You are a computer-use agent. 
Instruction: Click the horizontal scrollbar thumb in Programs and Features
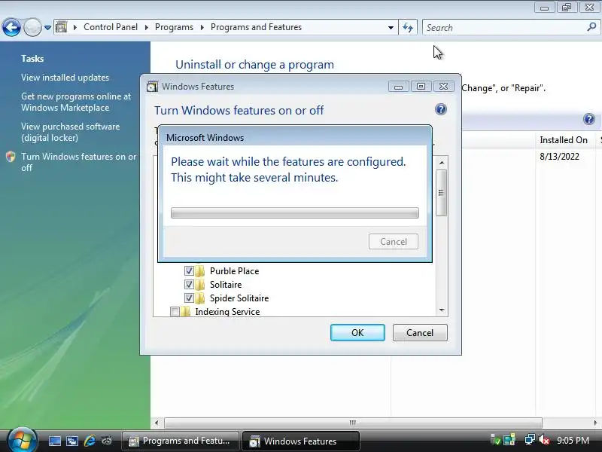coord(353,423)
